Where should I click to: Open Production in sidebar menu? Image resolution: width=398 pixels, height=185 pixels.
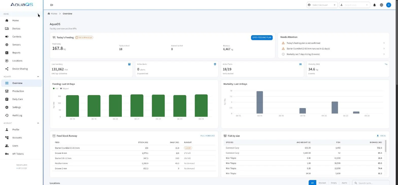[22, 91]
